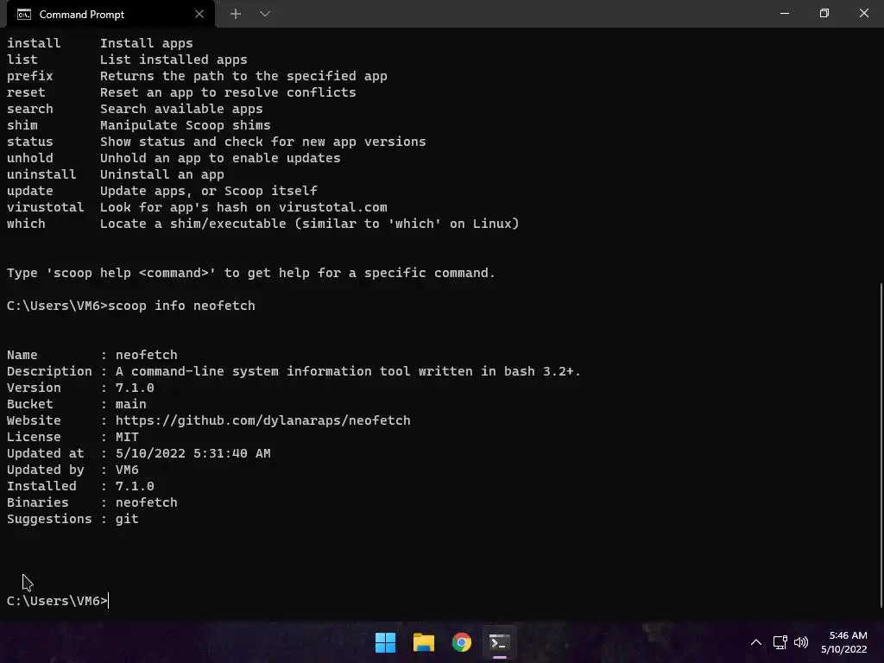Click the 'shim' command row
This screenshot has height=663, width=884.
click(139, 125)
